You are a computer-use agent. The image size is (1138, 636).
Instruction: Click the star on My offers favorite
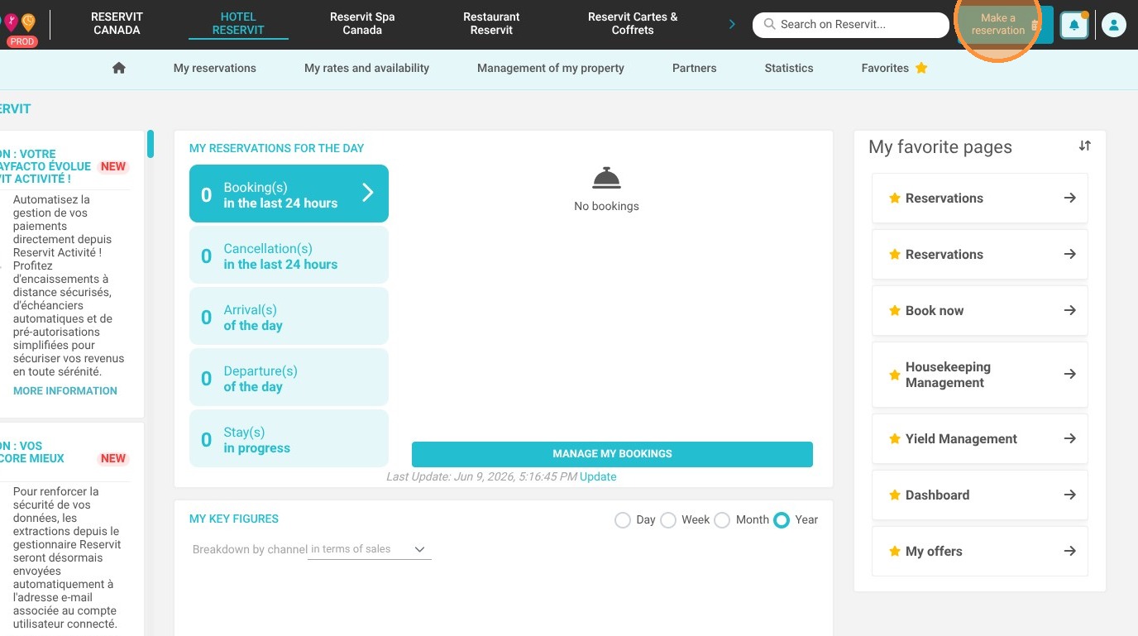click(x=894, y=552)
